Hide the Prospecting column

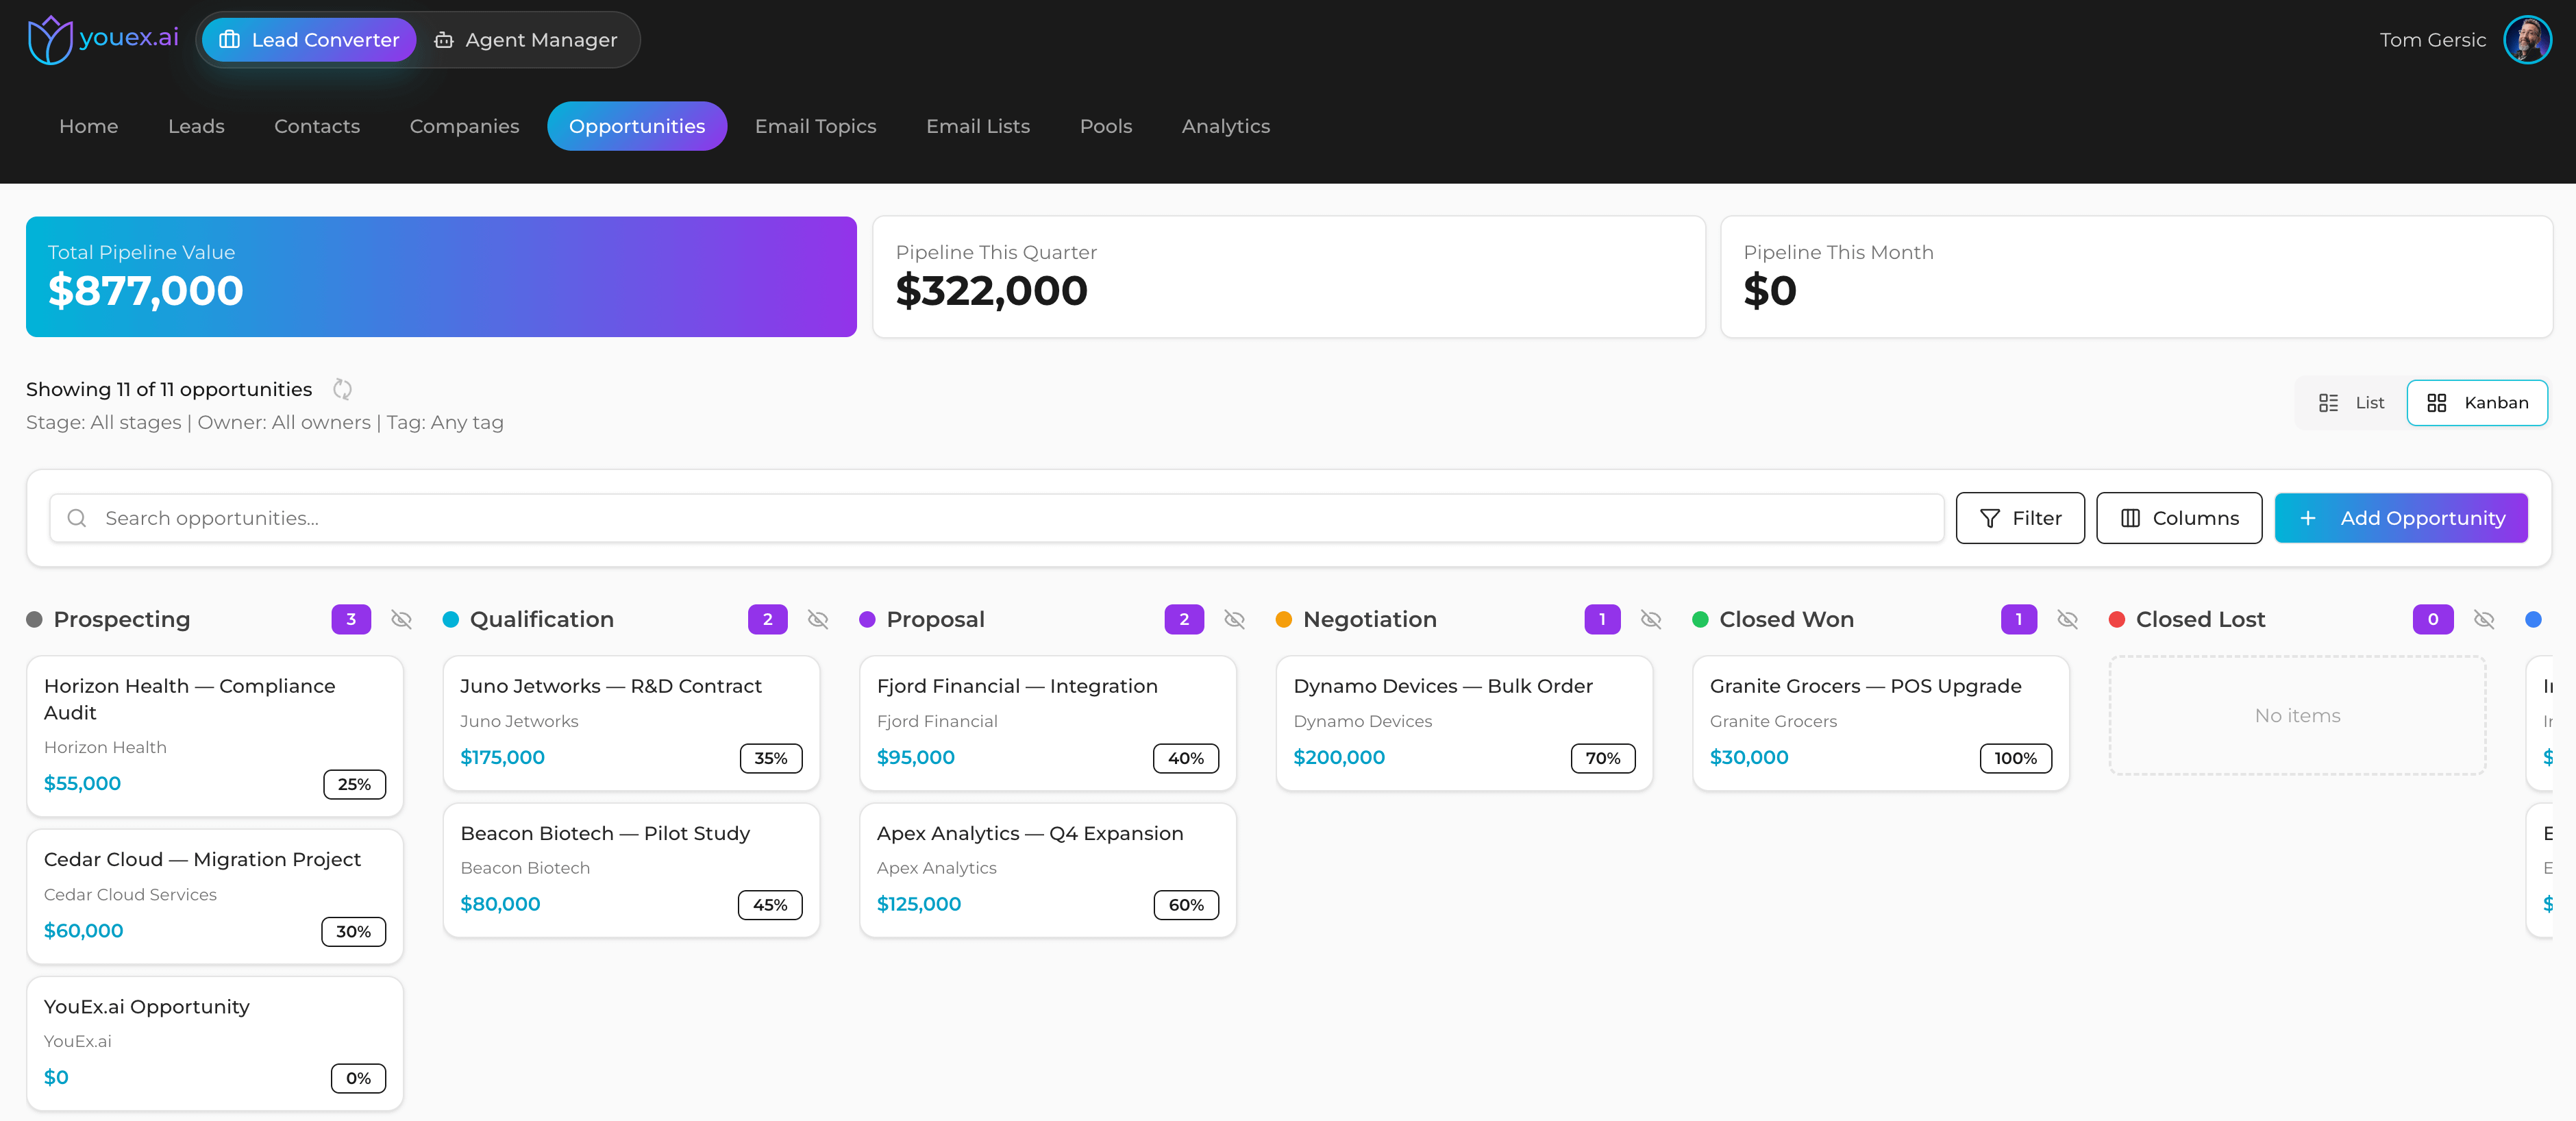click(x=401, y=619)
